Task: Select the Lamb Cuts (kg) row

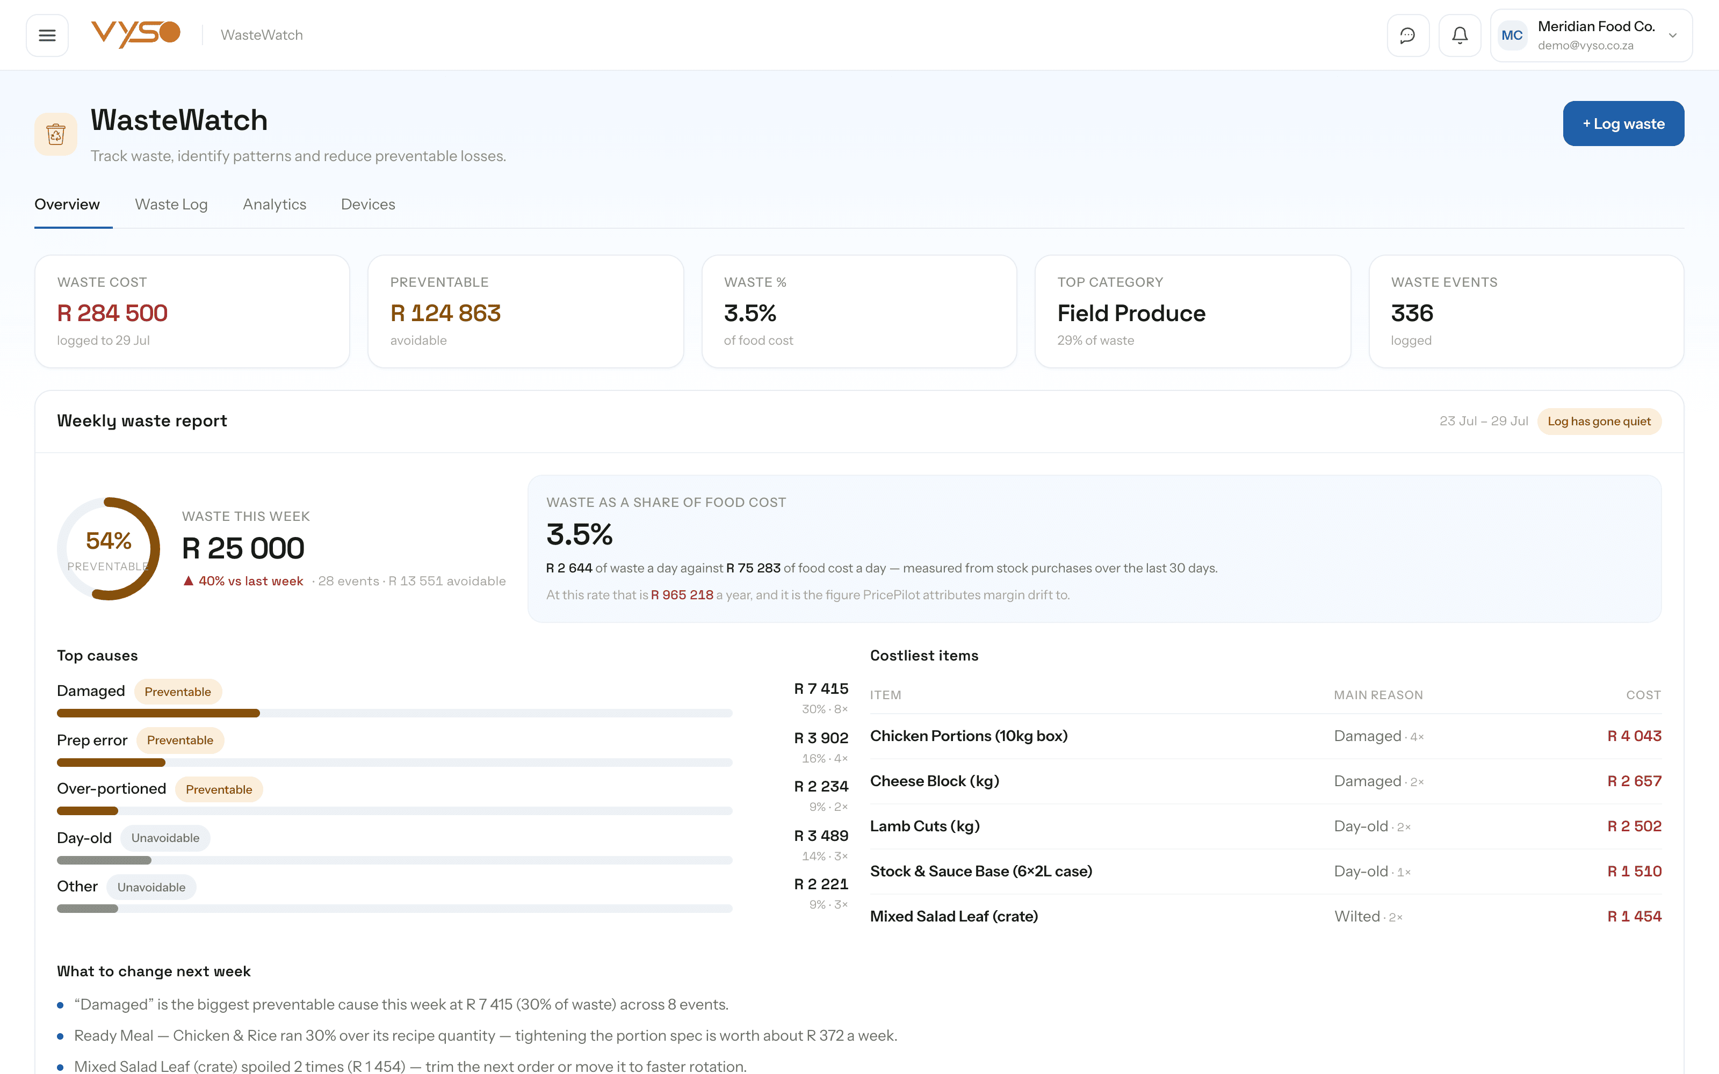Action: pos(1265,826)
